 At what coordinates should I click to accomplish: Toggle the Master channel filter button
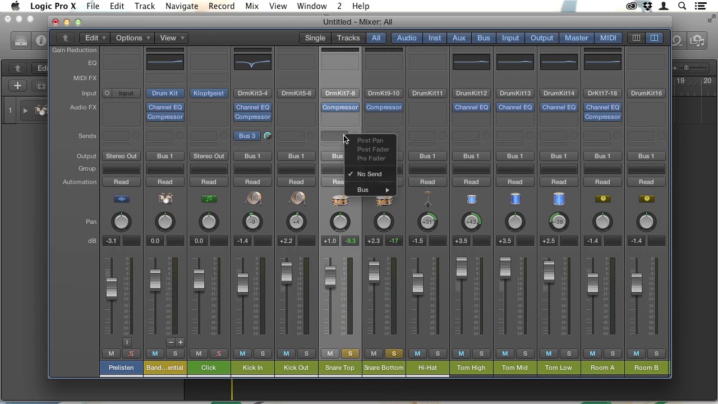577,38
